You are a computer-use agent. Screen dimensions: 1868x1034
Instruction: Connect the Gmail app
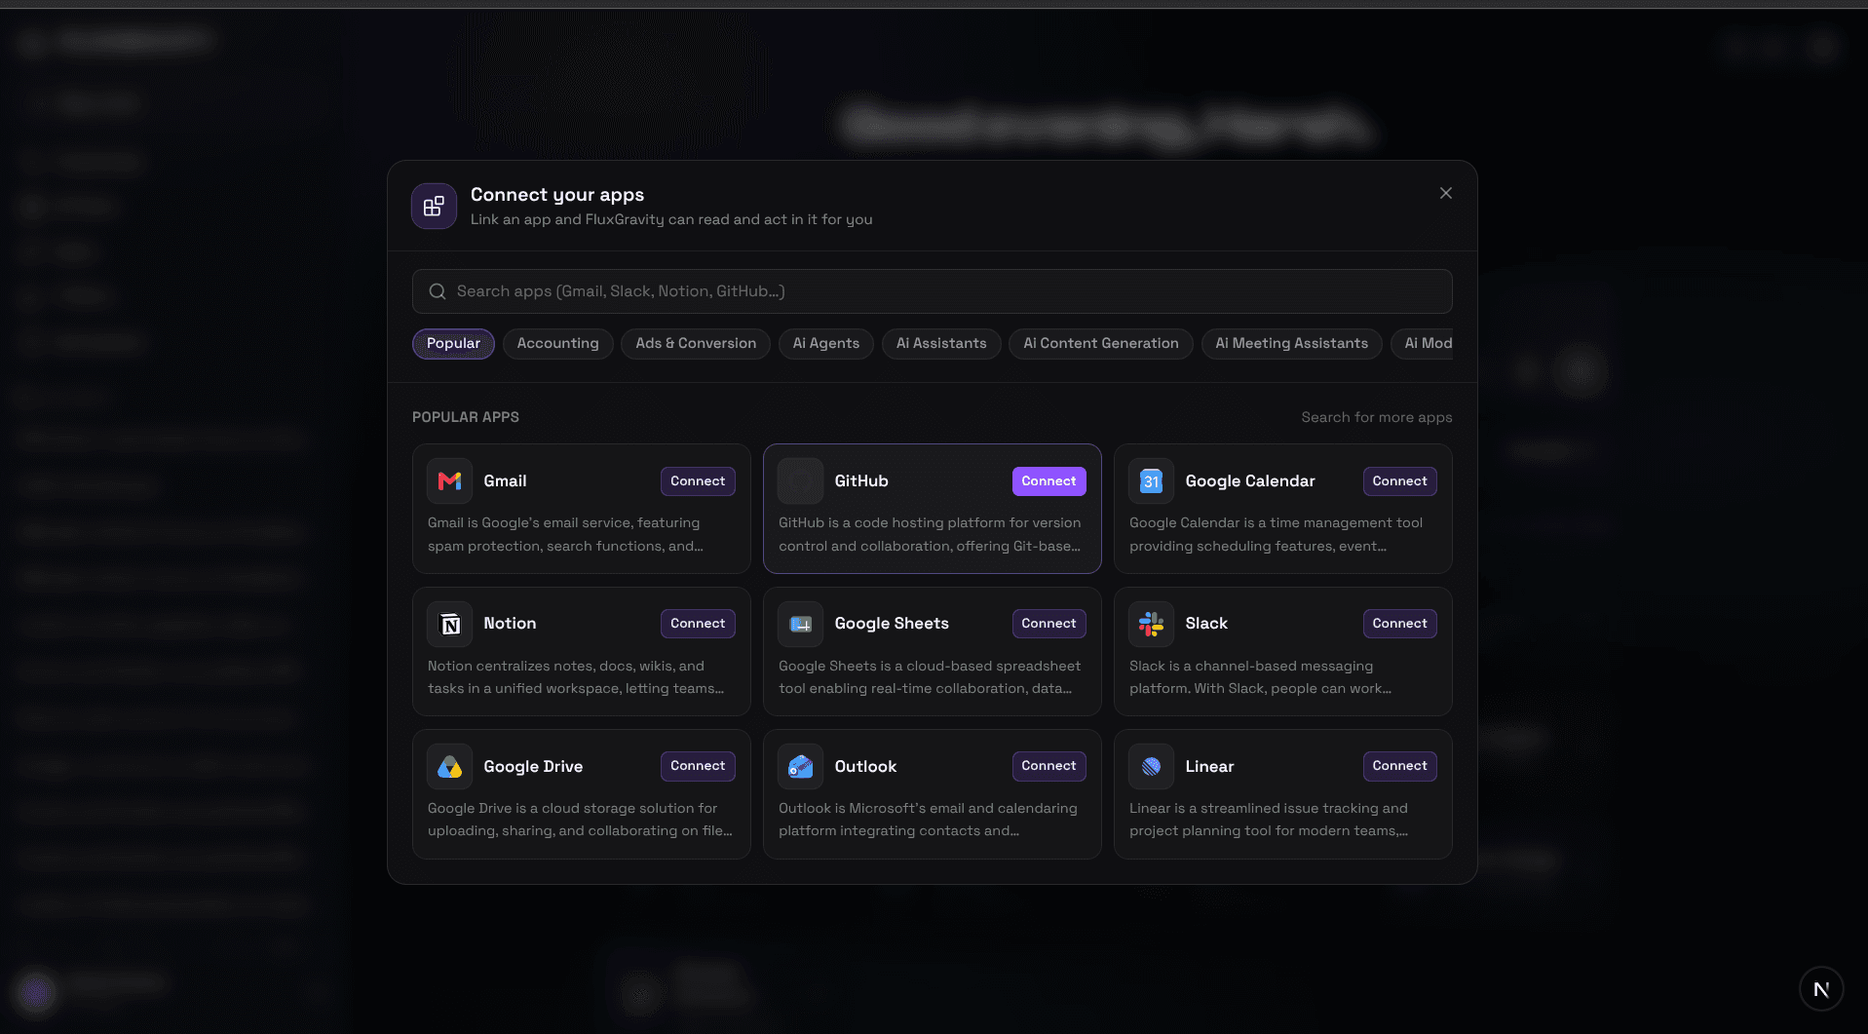click(698, 481)
